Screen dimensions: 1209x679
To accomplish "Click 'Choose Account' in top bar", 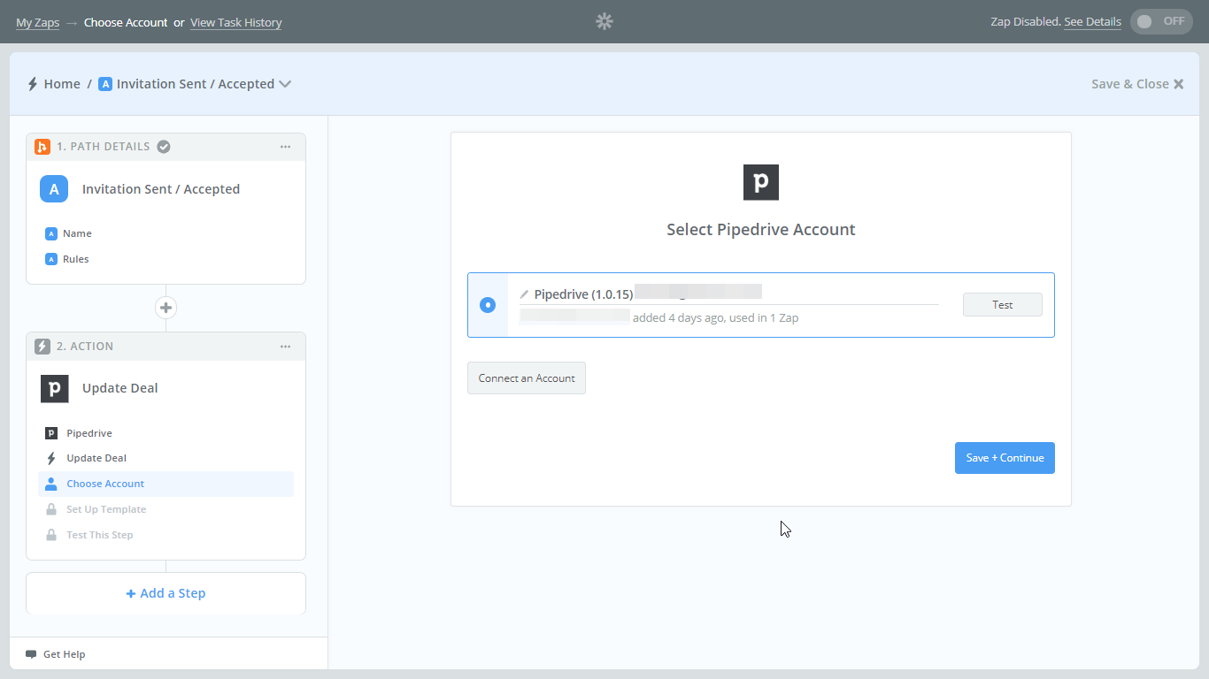I will click(126, 23).
